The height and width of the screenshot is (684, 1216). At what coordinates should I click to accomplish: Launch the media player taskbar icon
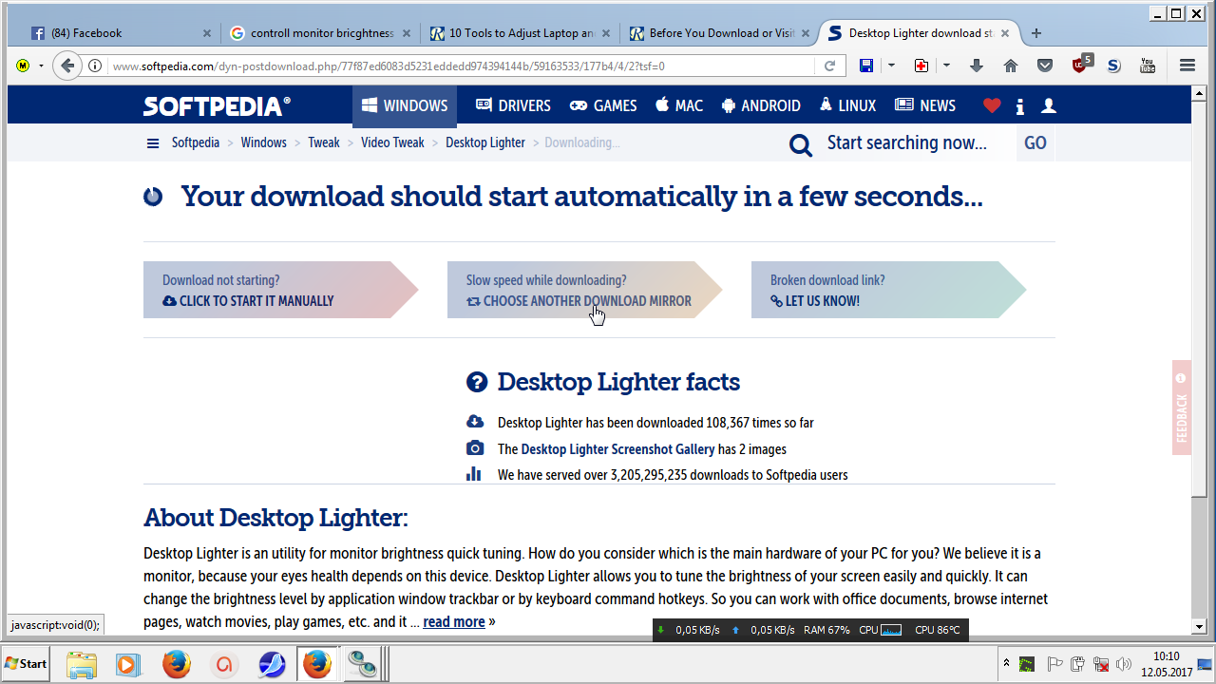(128, 664)
